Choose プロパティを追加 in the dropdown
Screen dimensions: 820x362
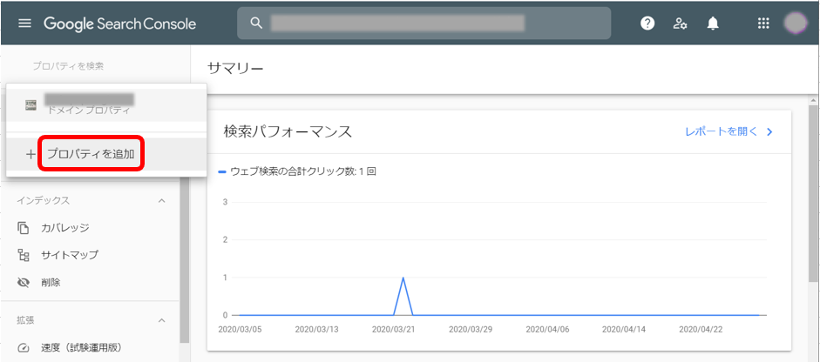click(x=91, y=154)
